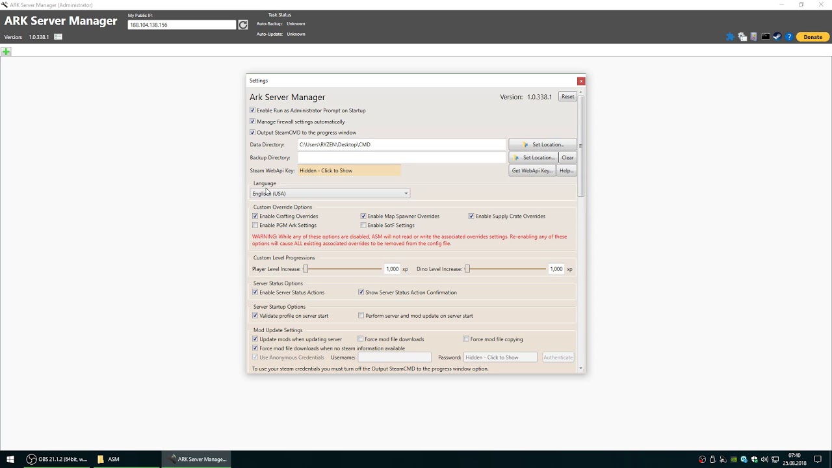Clear the Backup Directory
Screen dimensions: 832x468
coord(567,158)
